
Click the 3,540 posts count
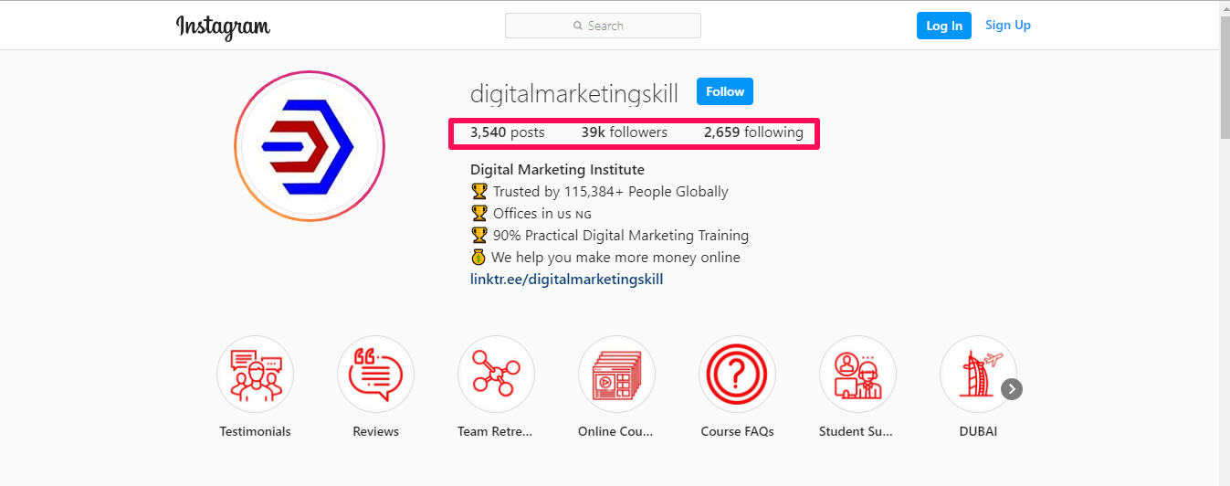click(x=507, y=132)
